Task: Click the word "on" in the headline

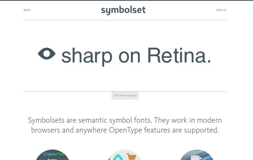Action: (129, 57)
